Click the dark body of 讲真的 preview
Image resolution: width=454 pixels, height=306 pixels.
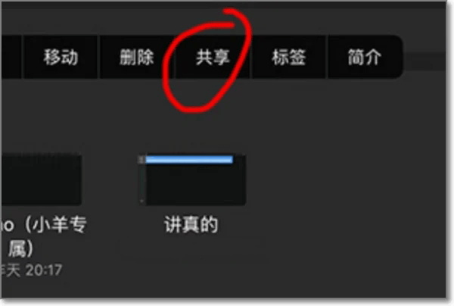click(196, 184)
